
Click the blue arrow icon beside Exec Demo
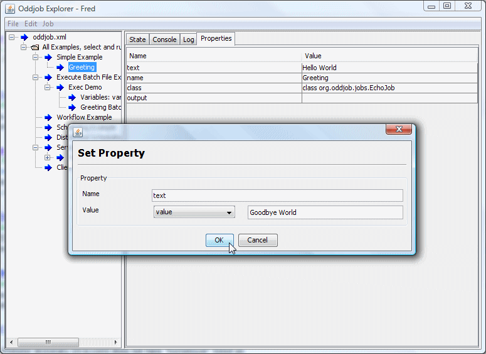pyautogui.click(x=60, y=87)
